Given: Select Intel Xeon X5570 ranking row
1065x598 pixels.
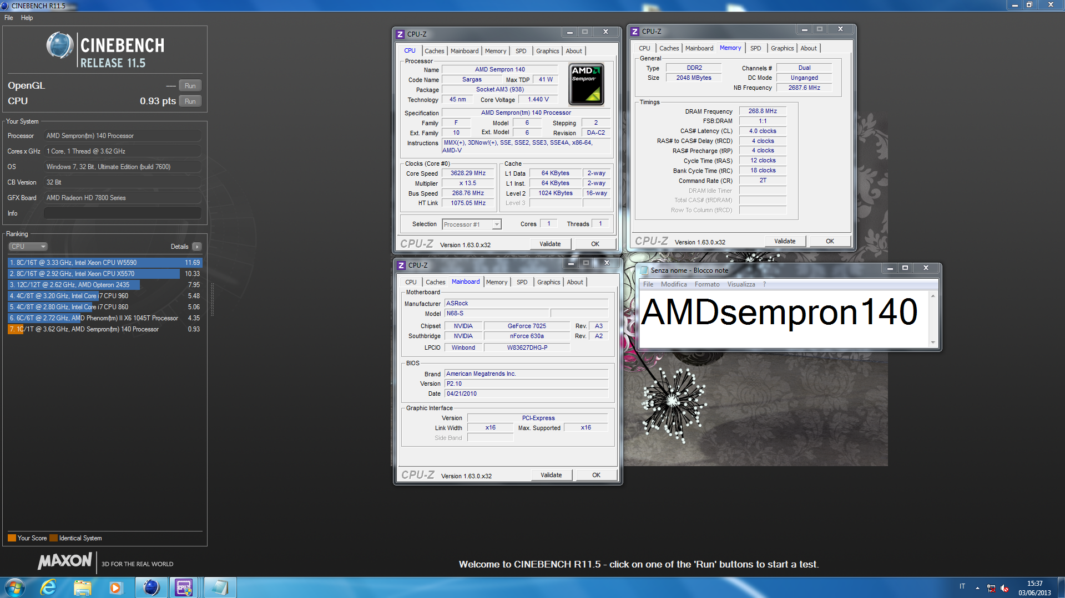Looking at the screenshot, I should [x=105, y=274].
